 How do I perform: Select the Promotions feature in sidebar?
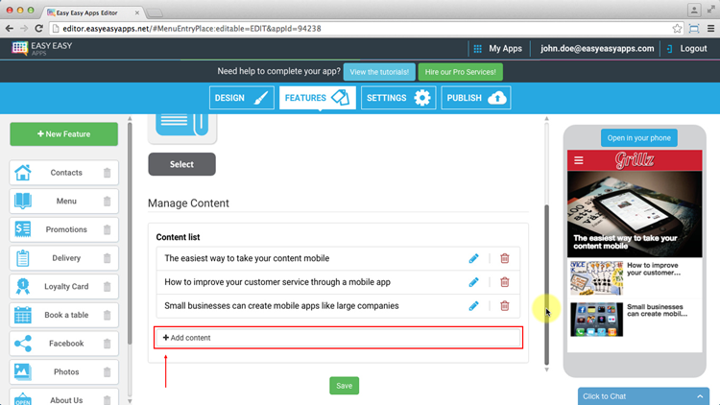tap(64, 230)
